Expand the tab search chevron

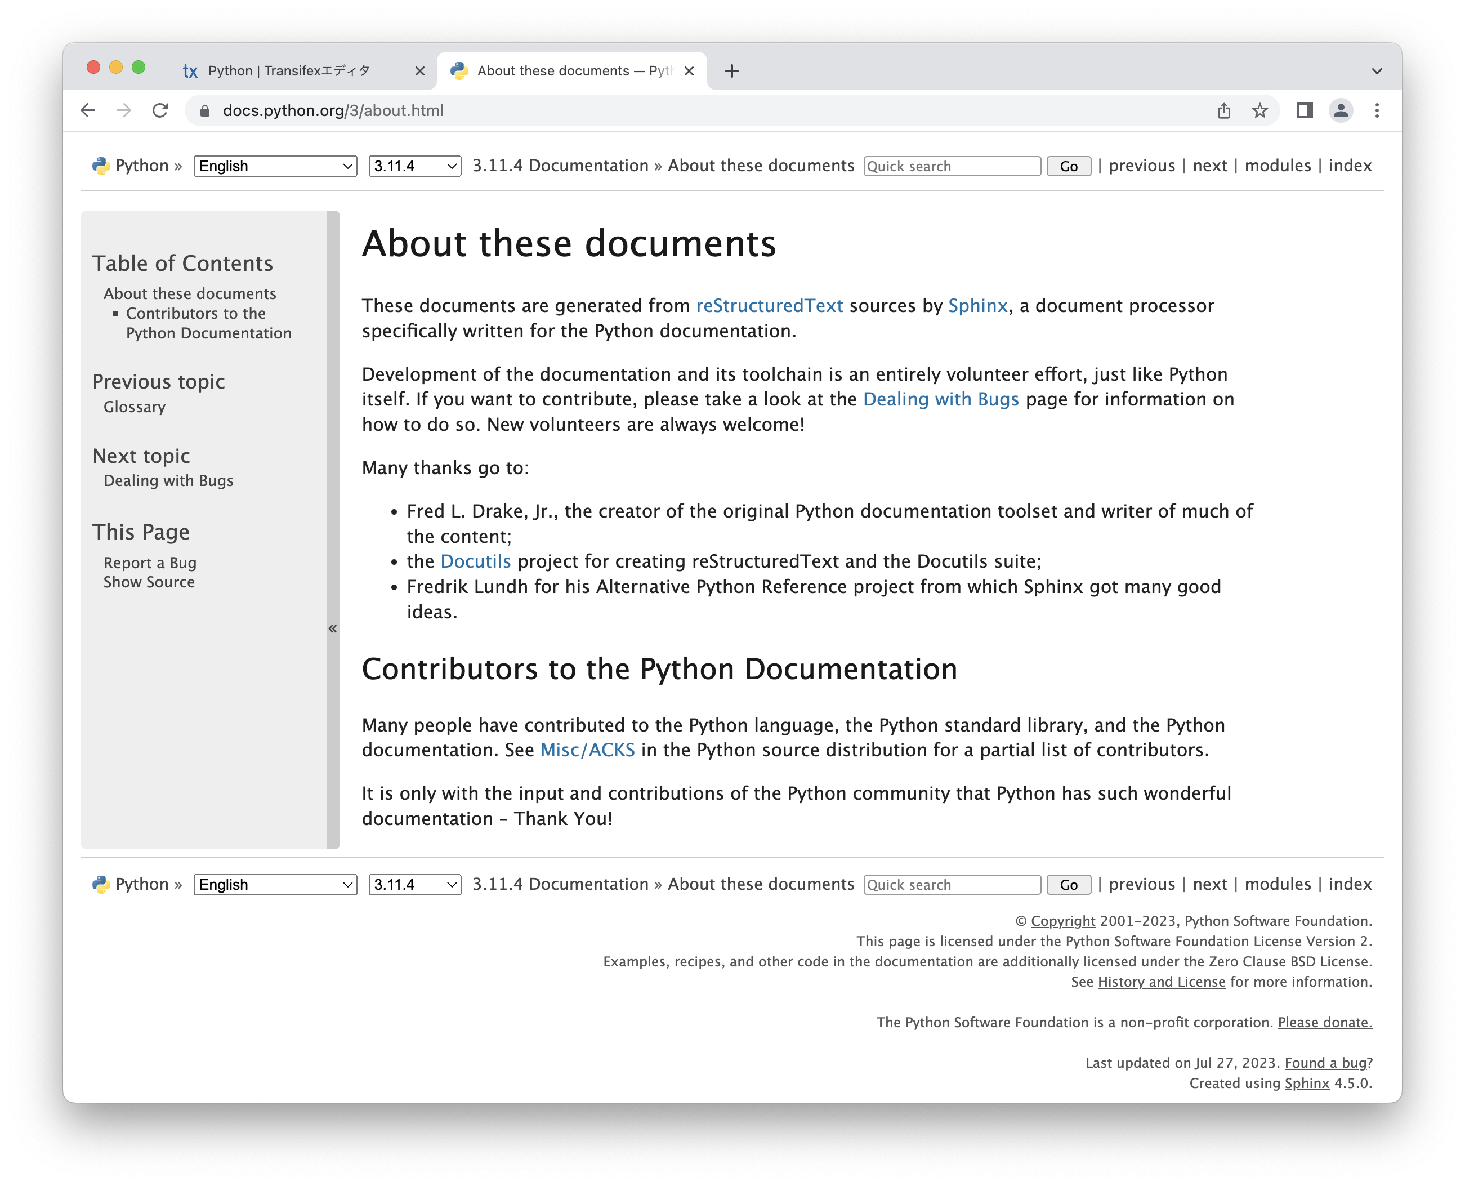[x=1376, y=71]
